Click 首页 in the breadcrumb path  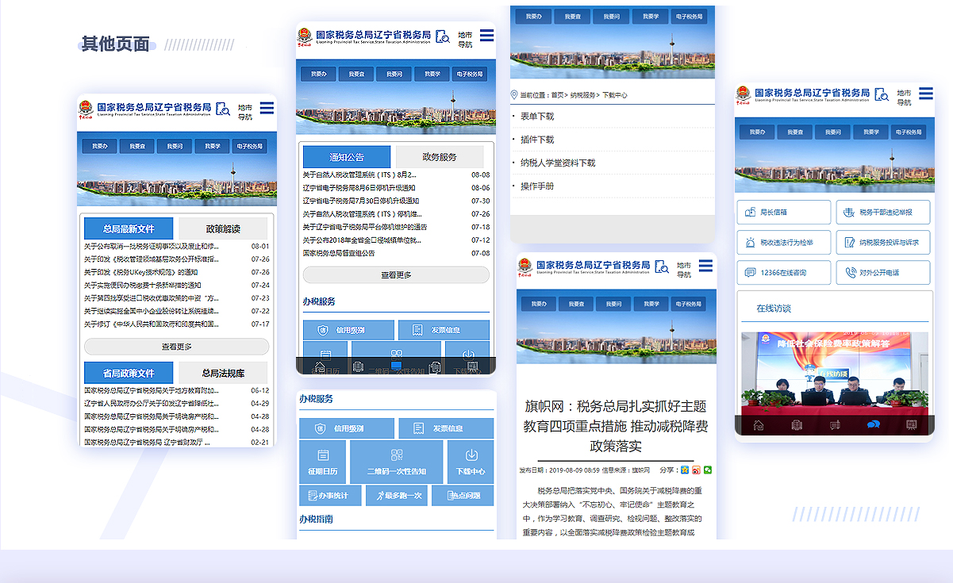pos(558,95)
